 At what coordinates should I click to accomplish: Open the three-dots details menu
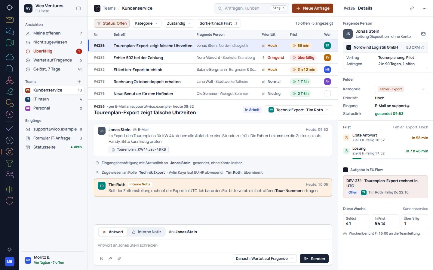(425, 8)
